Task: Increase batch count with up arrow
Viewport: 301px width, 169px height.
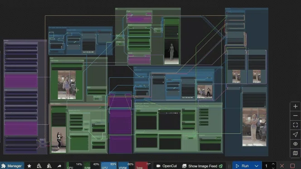Action: point(273,164)
